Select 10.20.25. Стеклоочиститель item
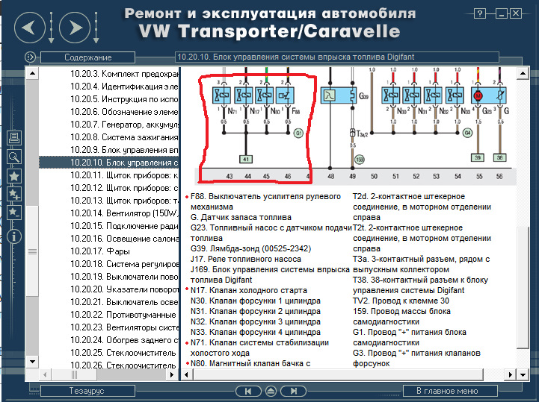Image resolution: width=539 pixels, height=402 pixels. pos(123,353)
